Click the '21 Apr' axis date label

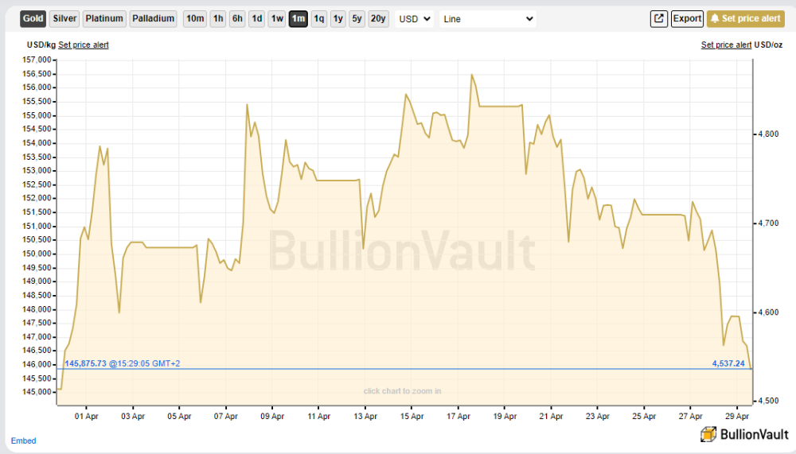tap(552, 417)
